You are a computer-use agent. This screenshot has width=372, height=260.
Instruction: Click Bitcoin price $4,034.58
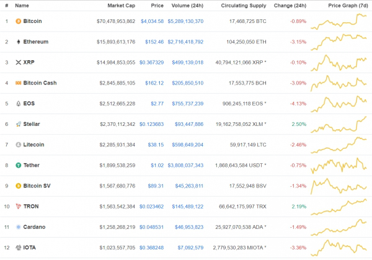(152, 21)
